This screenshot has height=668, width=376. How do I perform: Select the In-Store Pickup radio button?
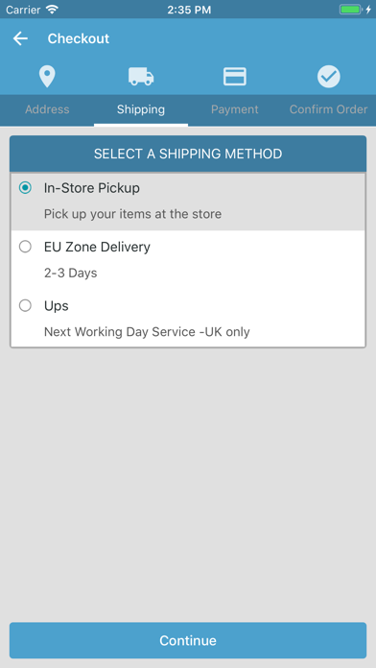click(26, 188)
